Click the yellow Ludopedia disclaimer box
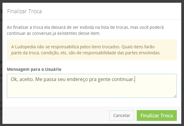This screenshot has height=126, width=184. point(92,50)
